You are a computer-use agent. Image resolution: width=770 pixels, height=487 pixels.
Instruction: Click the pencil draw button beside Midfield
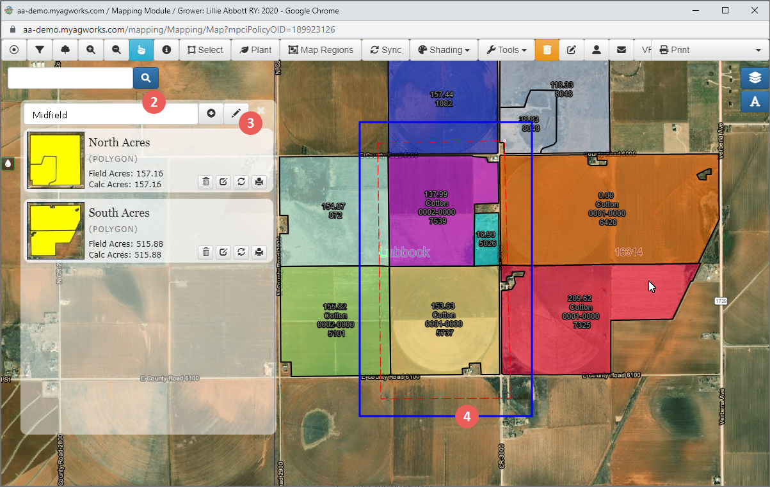(x=236, y=114)
